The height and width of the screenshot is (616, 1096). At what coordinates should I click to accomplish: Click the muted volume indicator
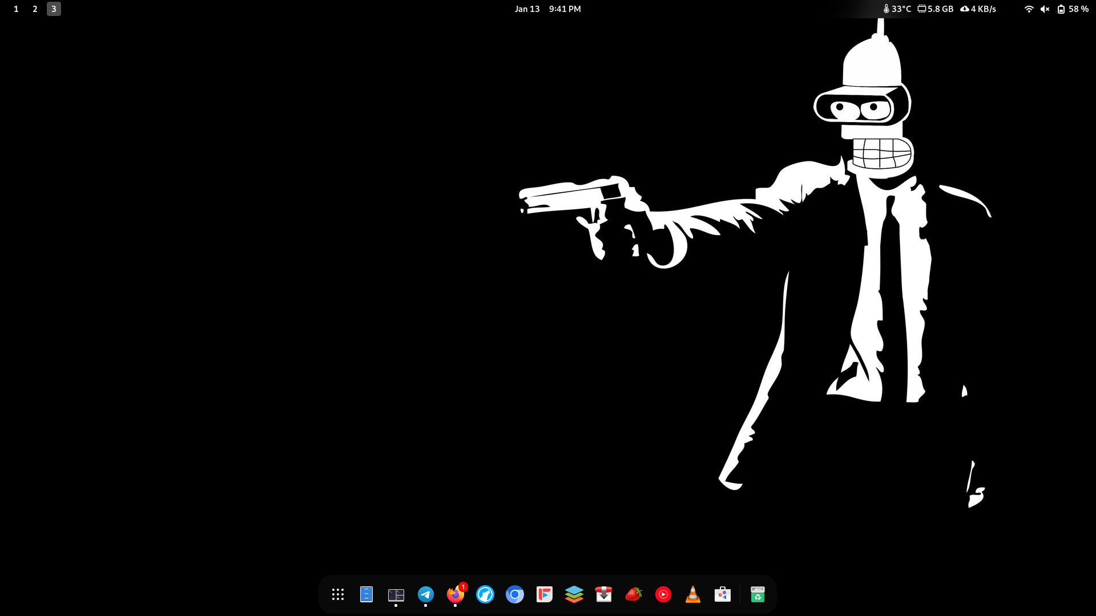[1045, 9]
